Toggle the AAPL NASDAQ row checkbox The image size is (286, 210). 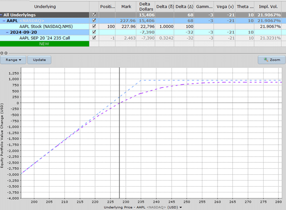94,20
